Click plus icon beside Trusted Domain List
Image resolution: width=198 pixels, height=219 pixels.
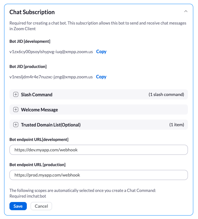16,125
